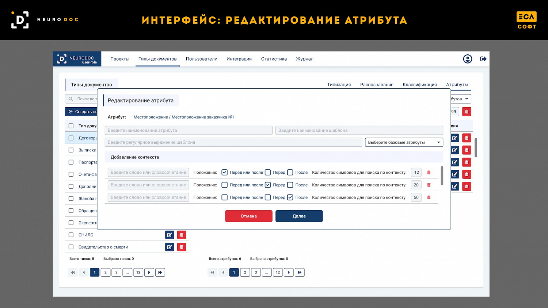Check 'Перед или после' in the 20-symbol row
The height and width of the screenshot is (308, 548).
coord(225,185)
